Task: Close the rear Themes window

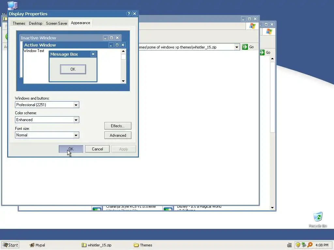Action: pos(272,25)
